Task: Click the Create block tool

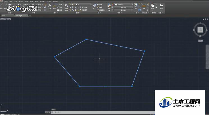Action: [100, 4]
